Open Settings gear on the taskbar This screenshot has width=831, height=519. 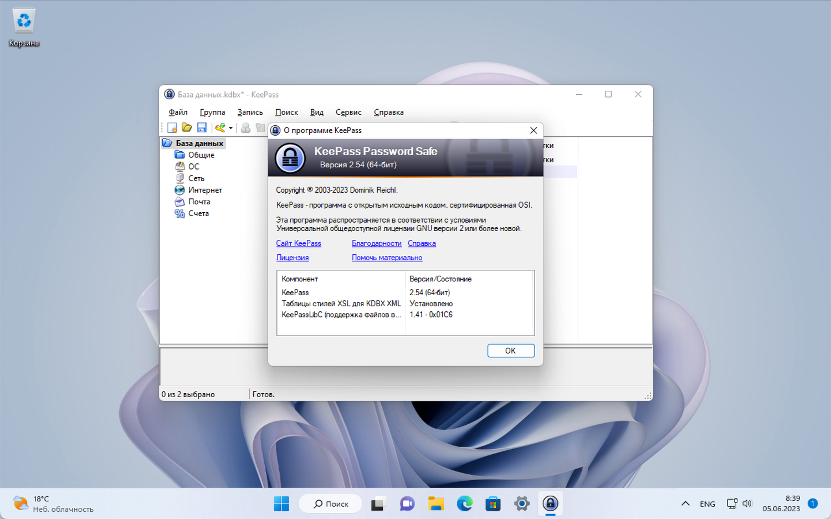click(522, 503)
